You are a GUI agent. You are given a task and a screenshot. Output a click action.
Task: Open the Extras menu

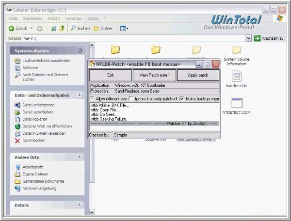[x=93, y=18]
